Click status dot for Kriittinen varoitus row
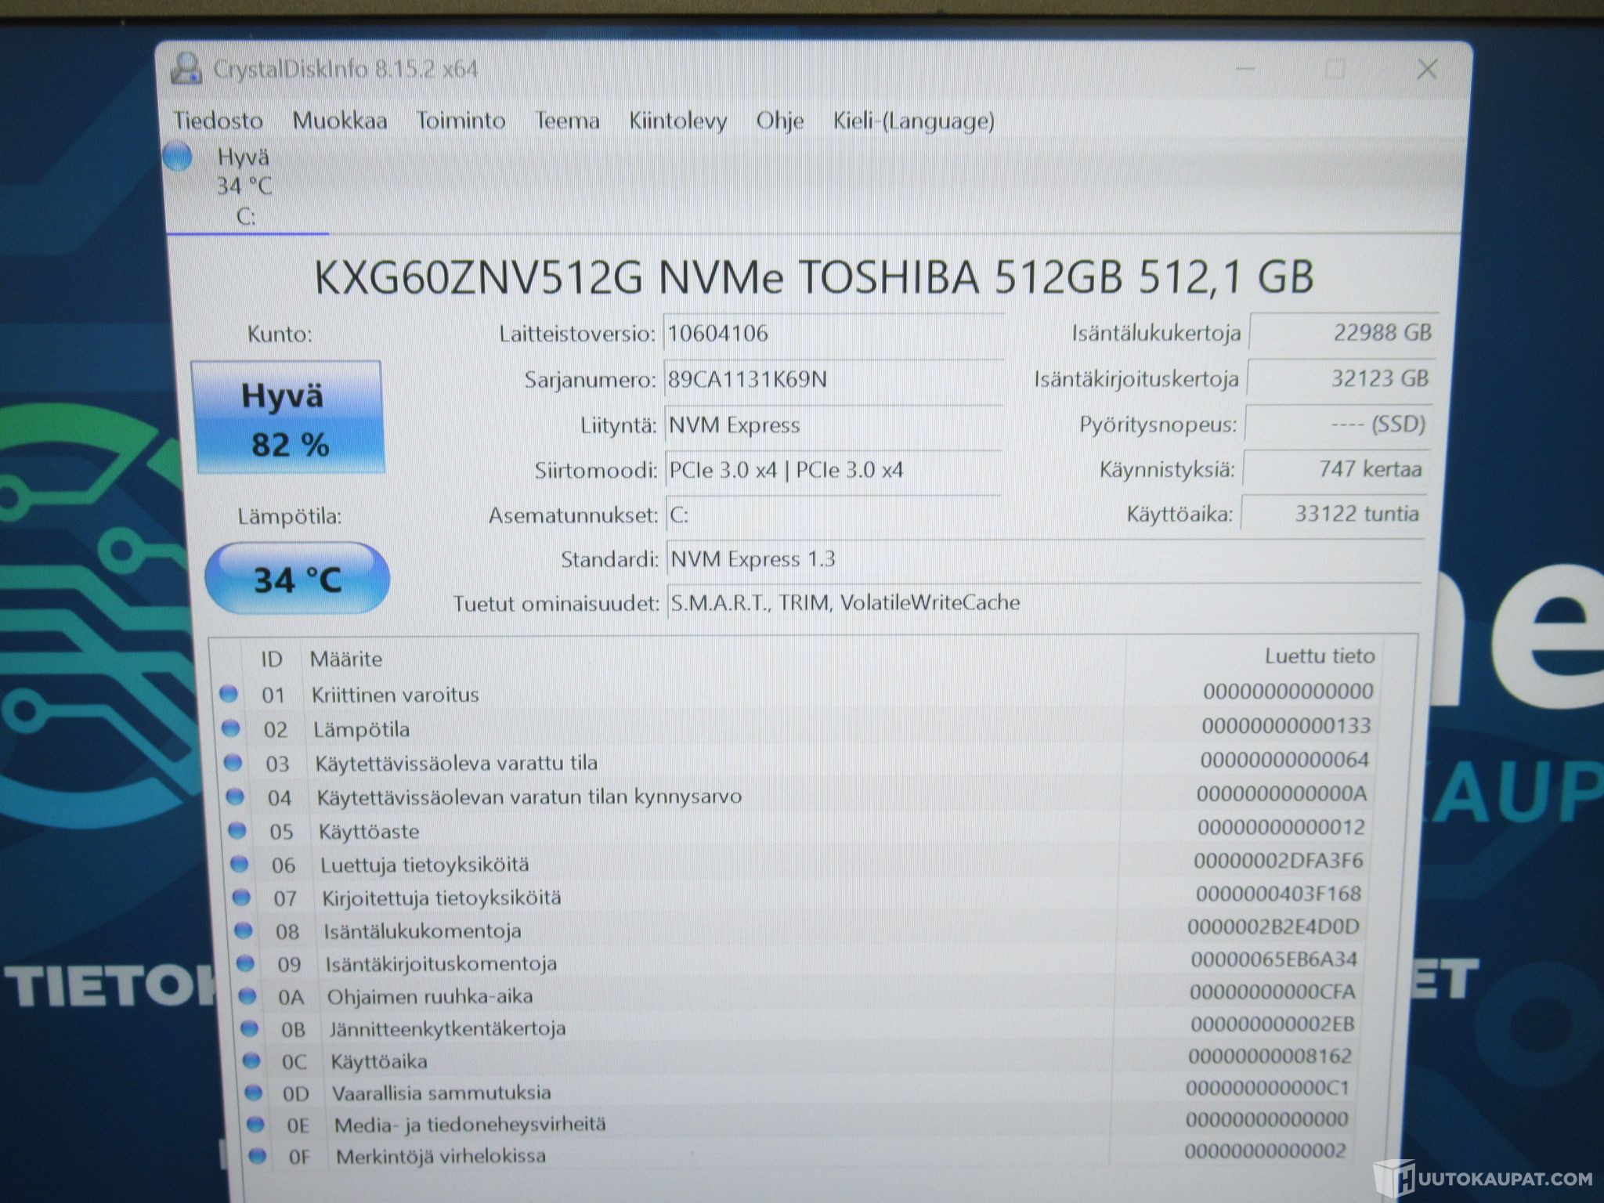The height and width of the screenshot is (1203, 1604). pyautogui.click(x=229, y=694)
